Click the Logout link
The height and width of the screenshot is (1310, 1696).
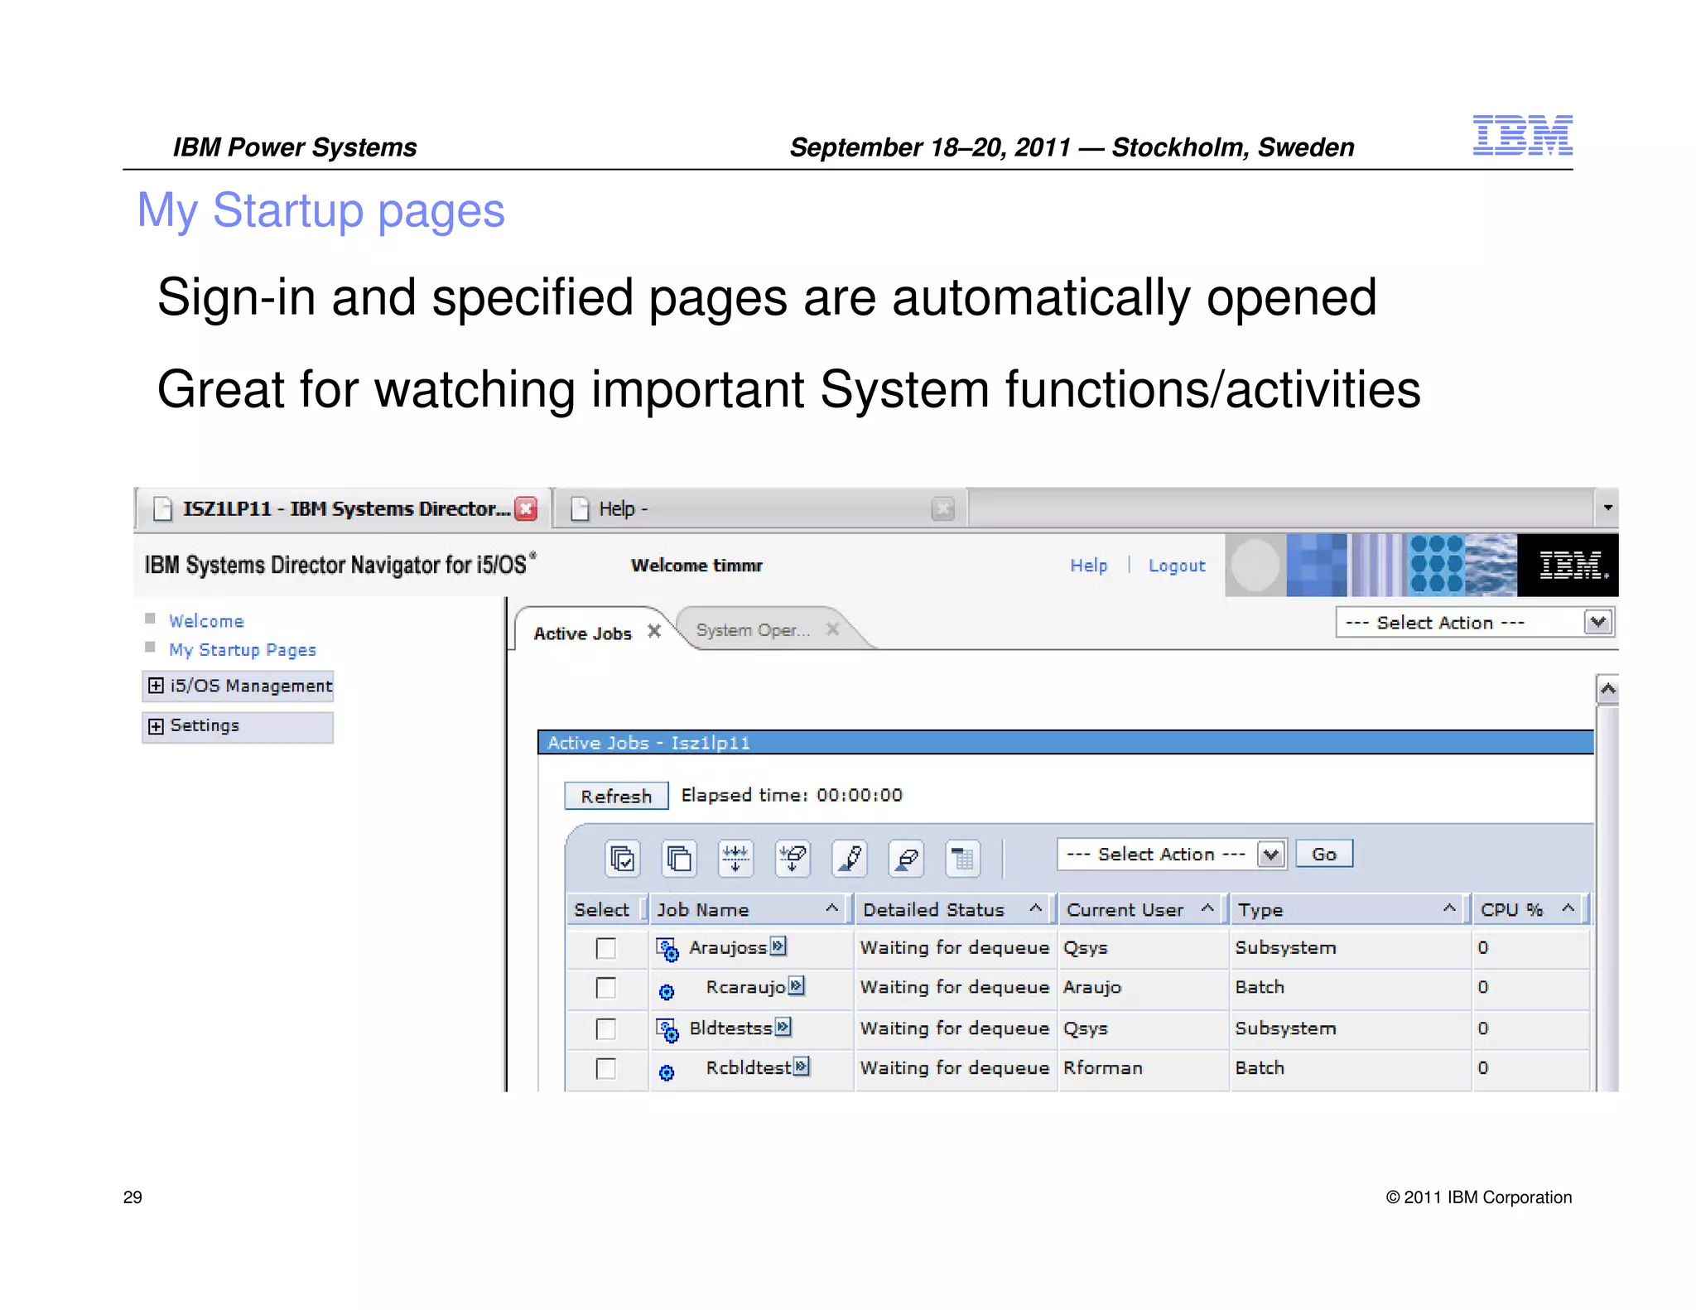coord(1177,566)
